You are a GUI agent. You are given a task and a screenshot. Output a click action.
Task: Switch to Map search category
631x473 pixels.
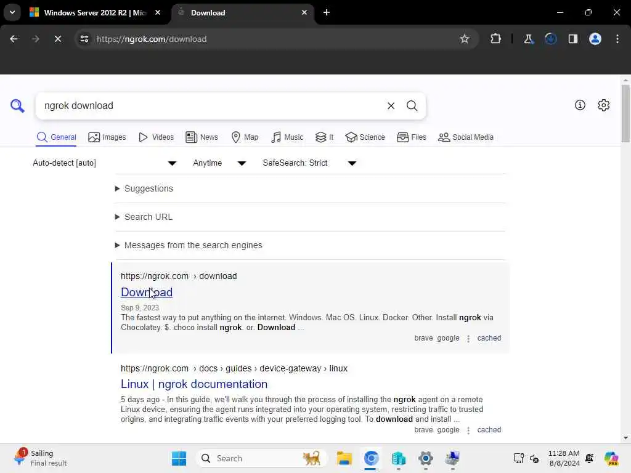[245, 137]
